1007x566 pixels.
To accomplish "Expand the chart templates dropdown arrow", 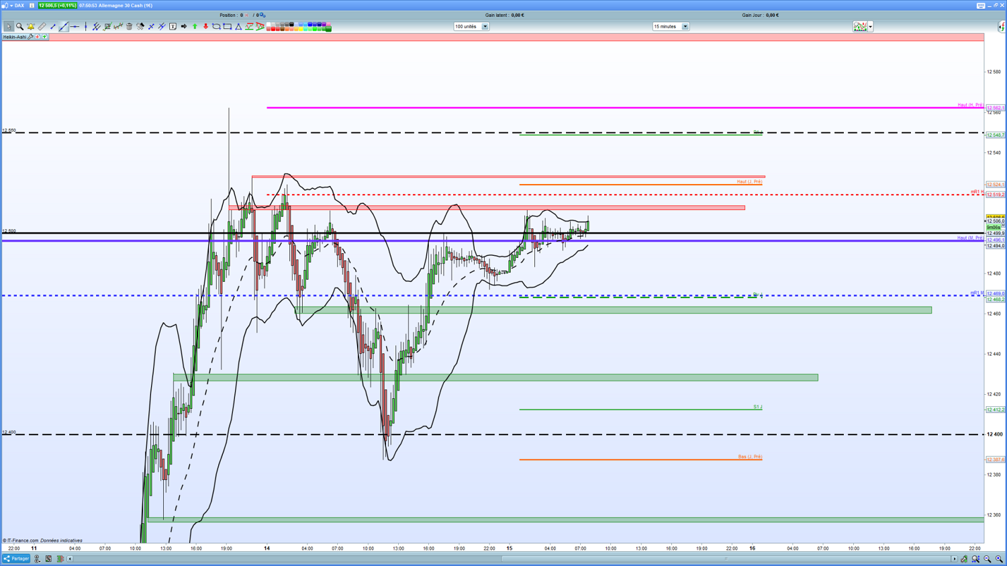I will coord(871,27).
